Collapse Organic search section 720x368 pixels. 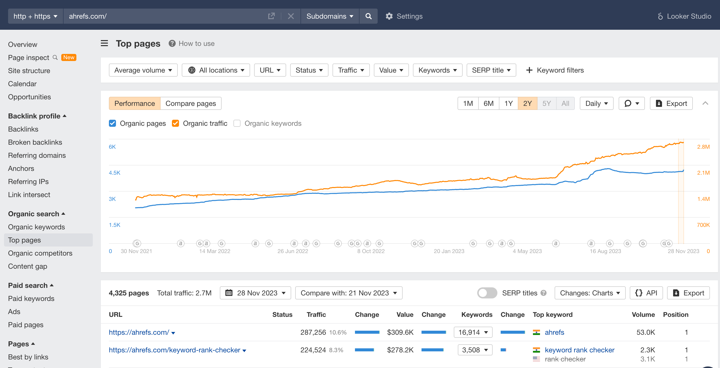(x=37, y=214)
